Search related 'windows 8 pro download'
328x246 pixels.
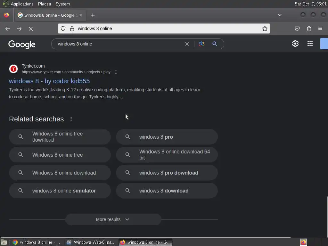click(x=167, y=173)
